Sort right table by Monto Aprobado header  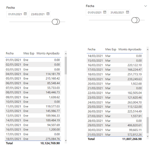(130, 49)
